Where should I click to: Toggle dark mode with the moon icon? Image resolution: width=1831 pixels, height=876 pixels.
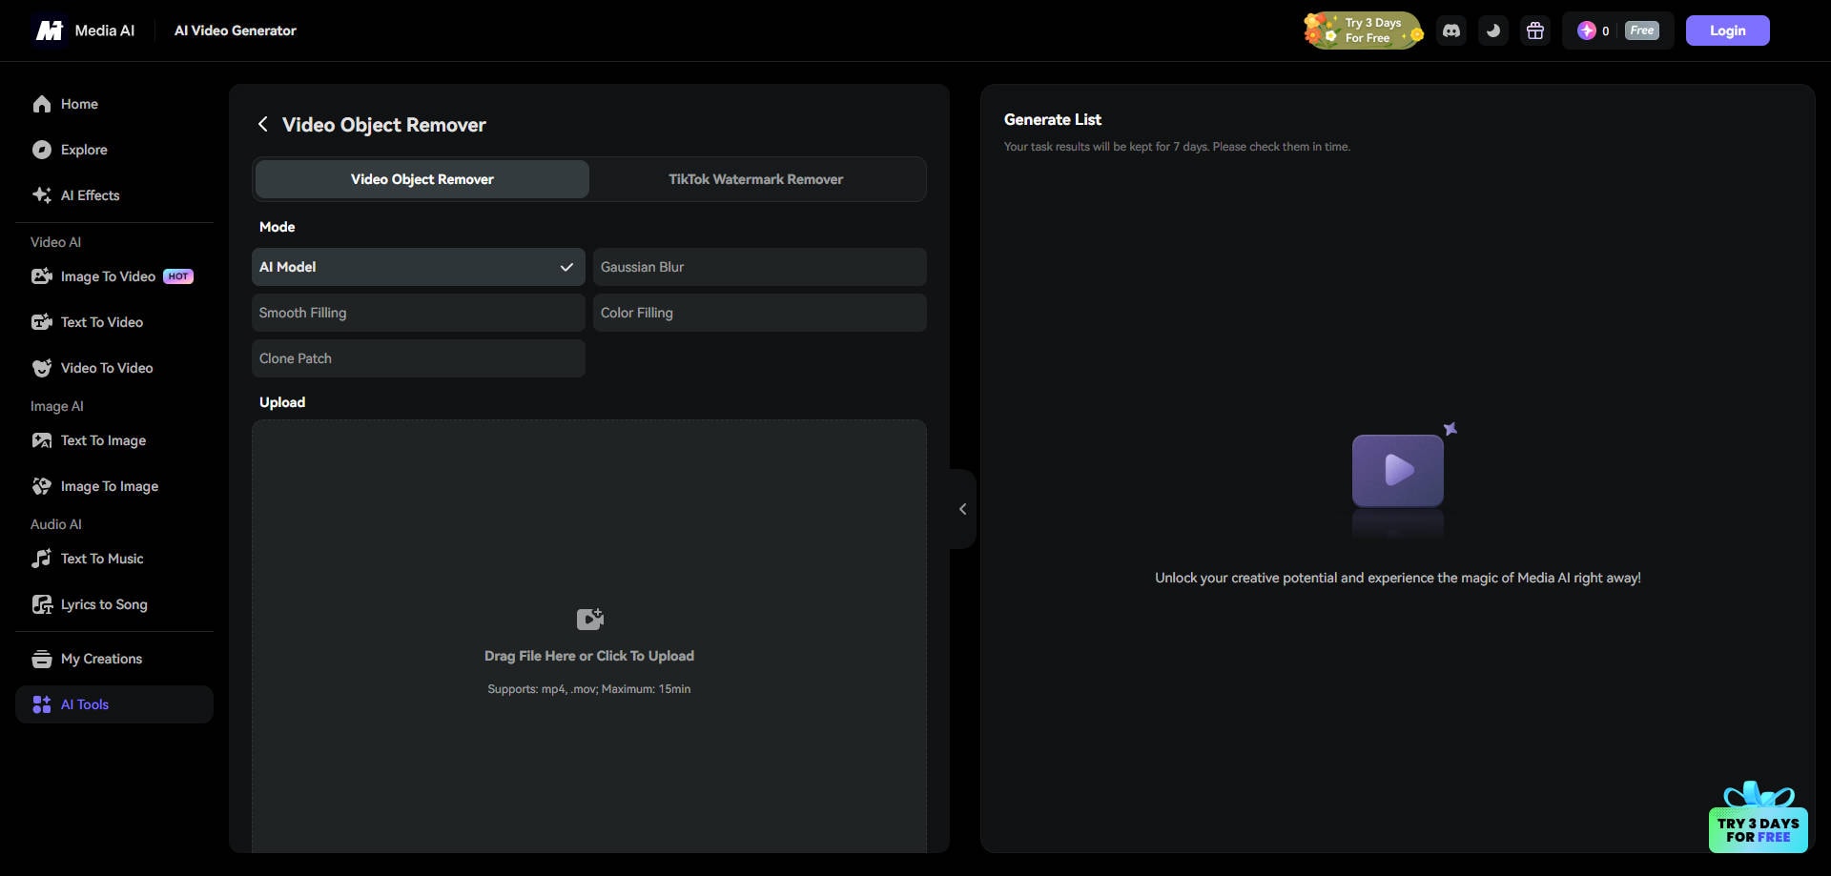(1492, 30)
